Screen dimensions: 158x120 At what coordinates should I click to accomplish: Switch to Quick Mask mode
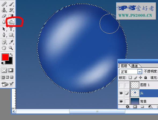click(x=11, y=70)
